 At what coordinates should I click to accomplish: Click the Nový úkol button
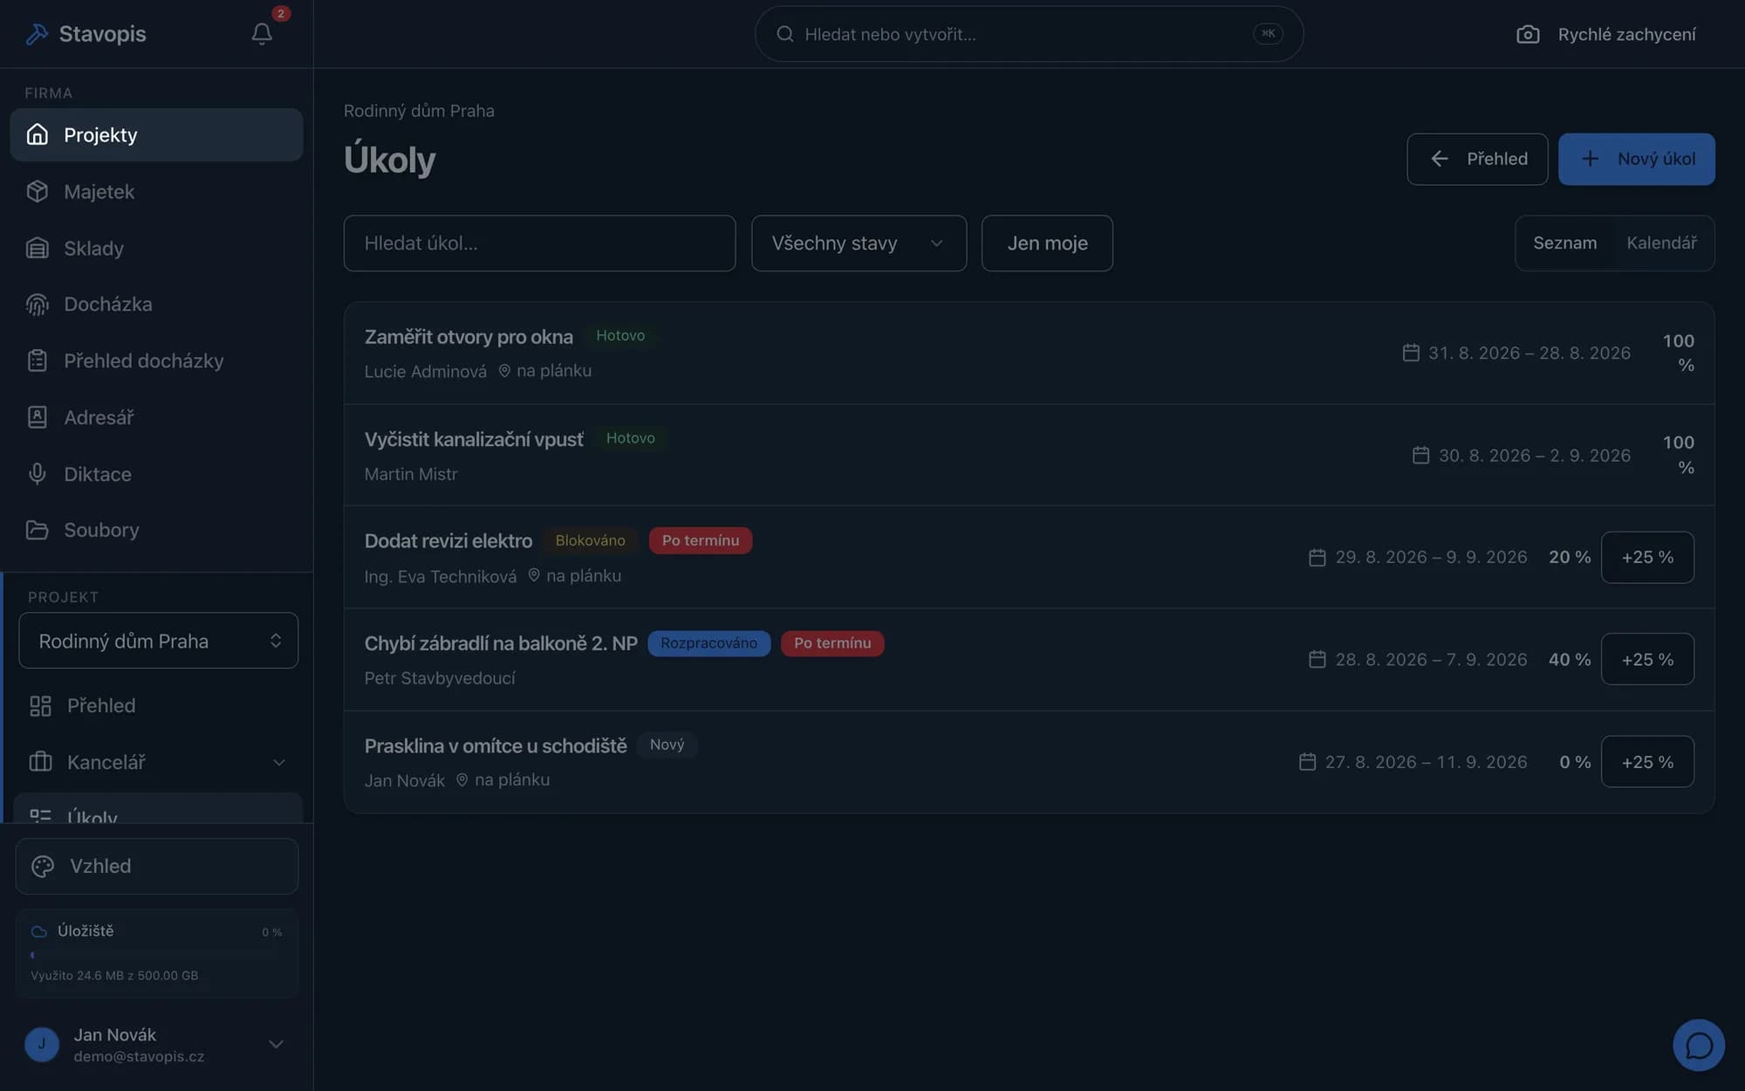(1636, 159)
